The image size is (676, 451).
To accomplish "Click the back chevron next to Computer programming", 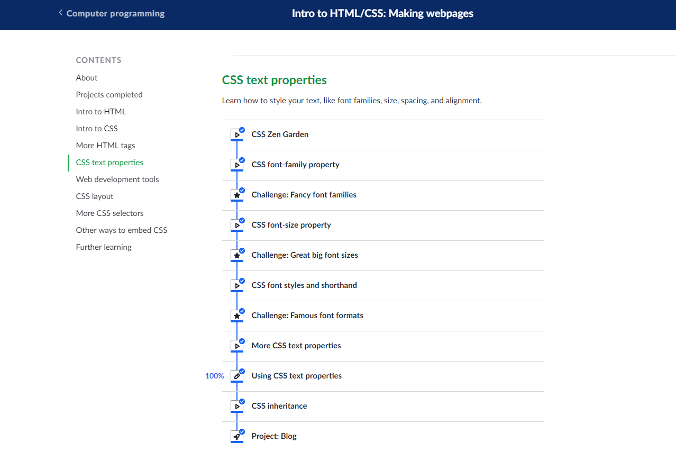I will 60,13.
